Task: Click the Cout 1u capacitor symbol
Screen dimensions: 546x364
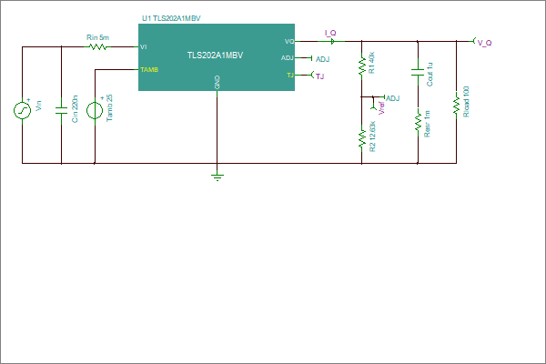Action: point(418,72)
